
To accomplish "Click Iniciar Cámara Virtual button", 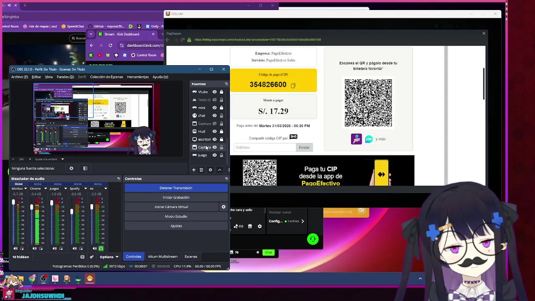I will coord(171,207).
